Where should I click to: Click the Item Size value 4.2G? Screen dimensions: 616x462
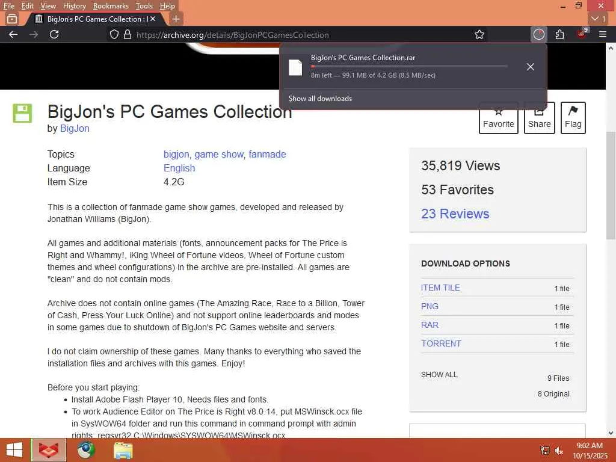(x=174, y=182)
